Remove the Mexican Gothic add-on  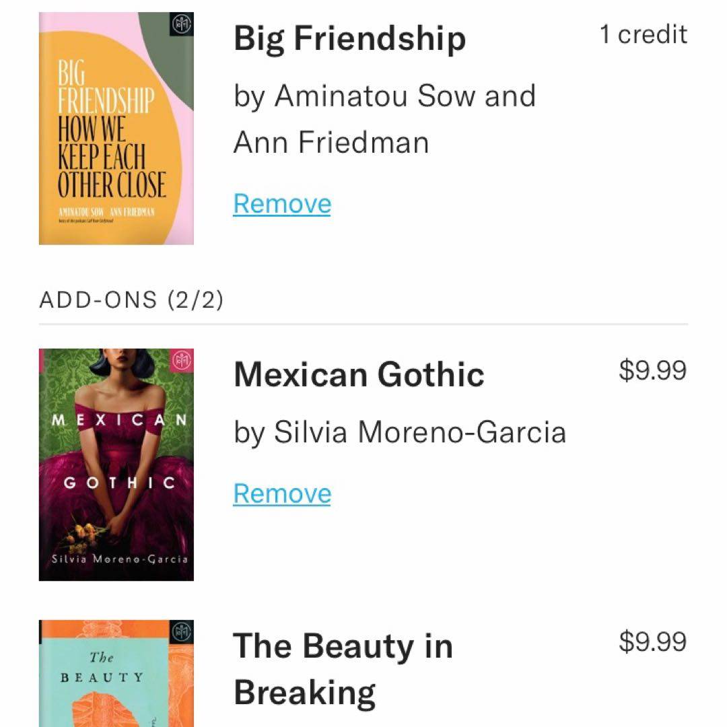[282, 494]
